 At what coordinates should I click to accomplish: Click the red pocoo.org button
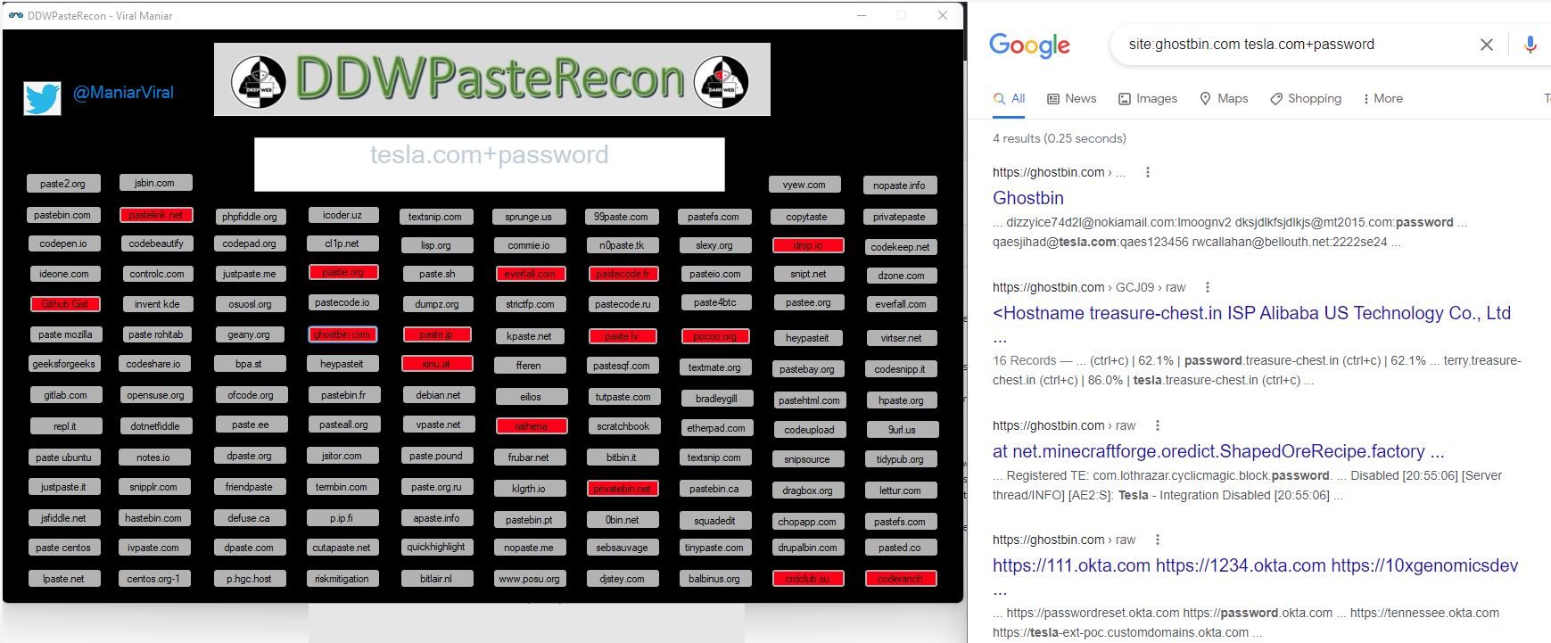715,336
